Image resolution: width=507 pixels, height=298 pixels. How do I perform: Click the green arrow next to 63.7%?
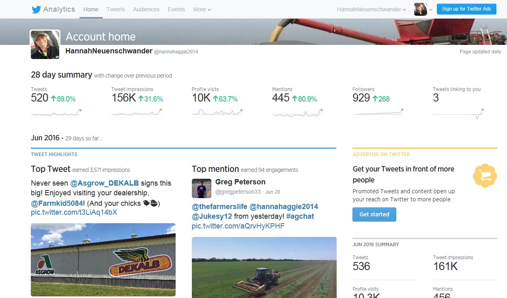[215, 99]
